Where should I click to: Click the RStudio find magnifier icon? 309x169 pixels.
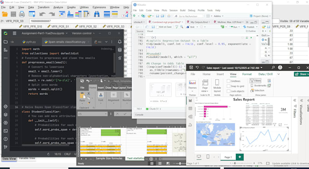pos(181,27)
